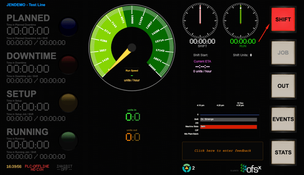Click the red Jam machine state bar
Screen dimensions: 304x175
(x=229, y=127)
